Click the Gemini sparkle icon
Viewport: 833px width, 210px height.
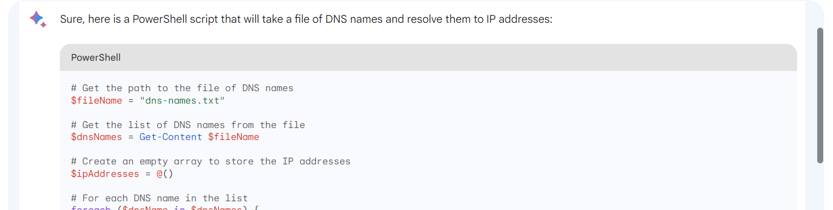click(x=38, y=20)
